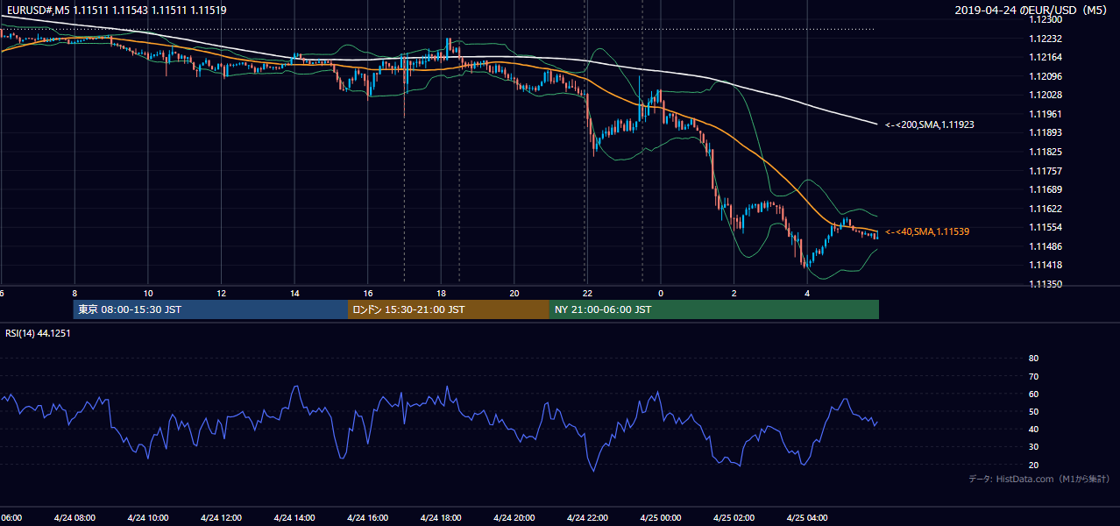Click hour label 14 under price chart

tap(294, 294)
